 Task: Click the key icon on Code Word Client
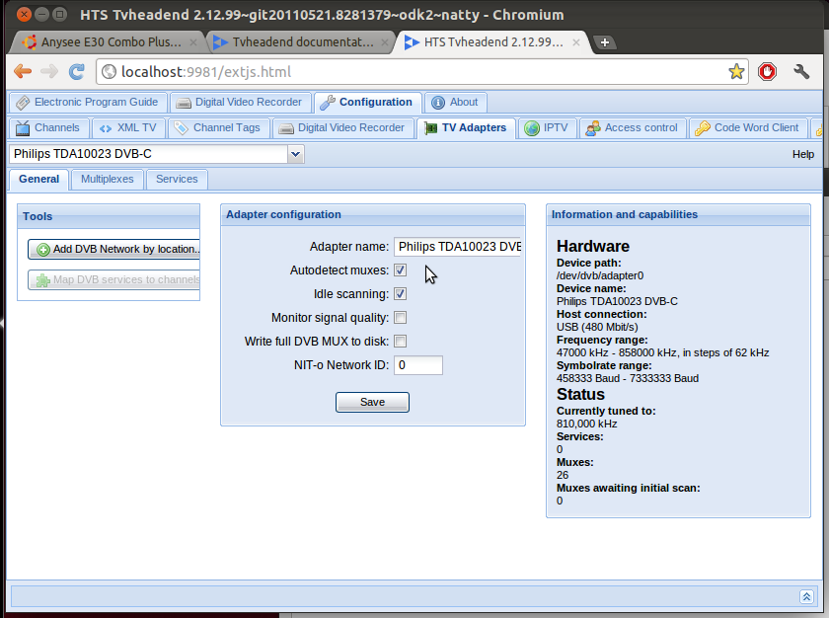click(703, 128)
